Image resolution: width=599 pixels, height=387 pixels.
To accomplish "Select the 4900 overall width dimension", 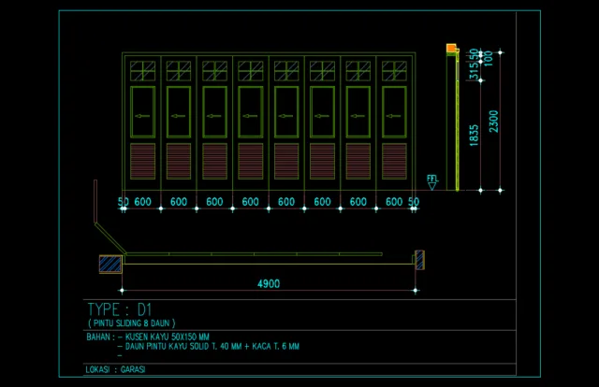I will click(x=269, y=283).
